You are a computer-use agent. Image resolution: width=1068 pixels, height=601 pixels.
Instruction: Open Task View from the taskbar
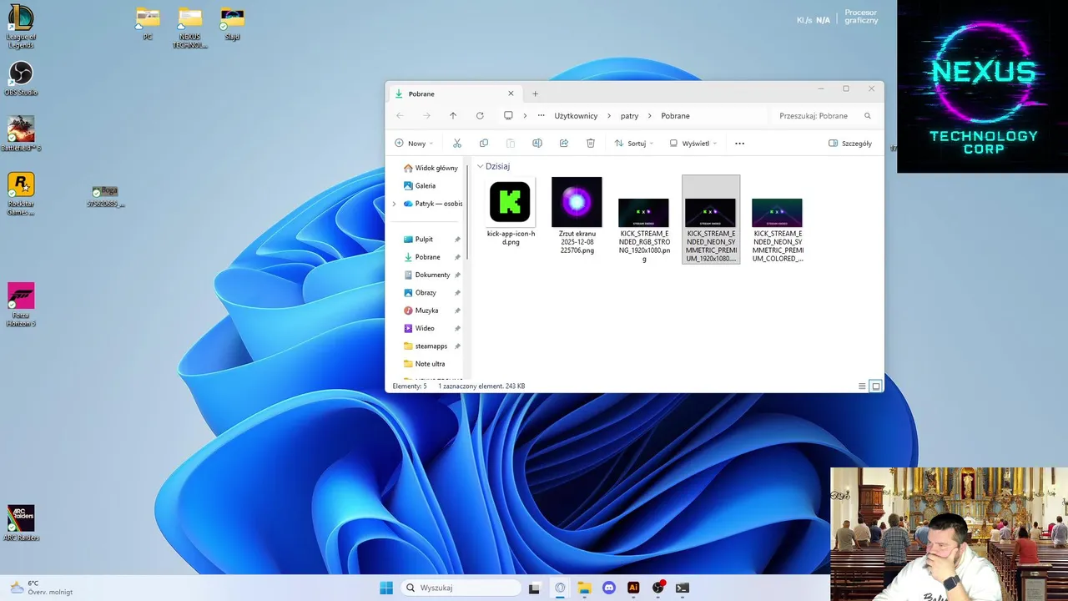[x=535, y=588]
